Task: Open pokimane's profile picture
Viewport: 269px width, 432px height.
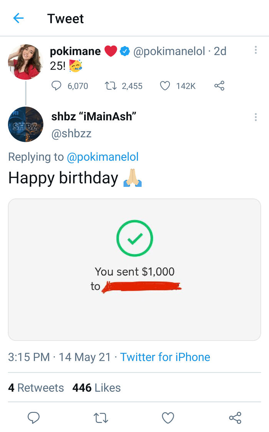Action: (x=26, y=62)
